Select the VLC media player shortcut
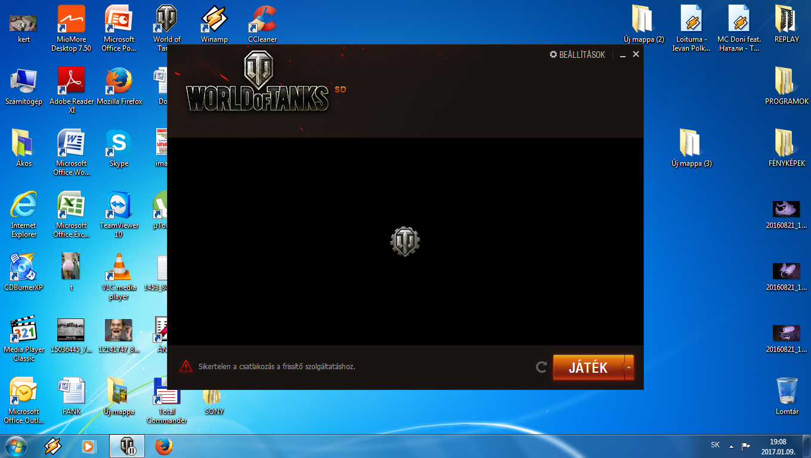Image resolution: width=811 pixels, height=458 pixels. 119,277
